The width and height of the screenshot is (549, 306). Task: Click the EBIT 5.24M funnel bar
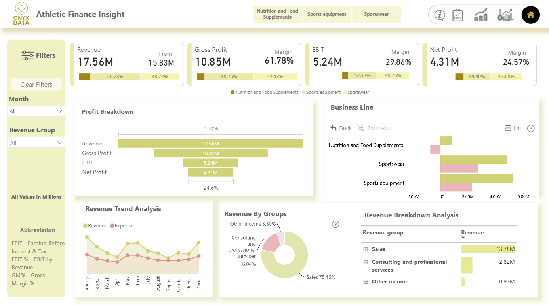coord(211,162)
